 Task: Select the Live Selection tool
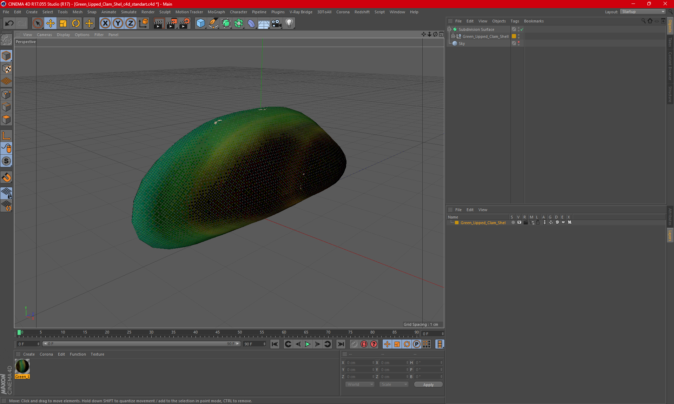coord(38,23)
